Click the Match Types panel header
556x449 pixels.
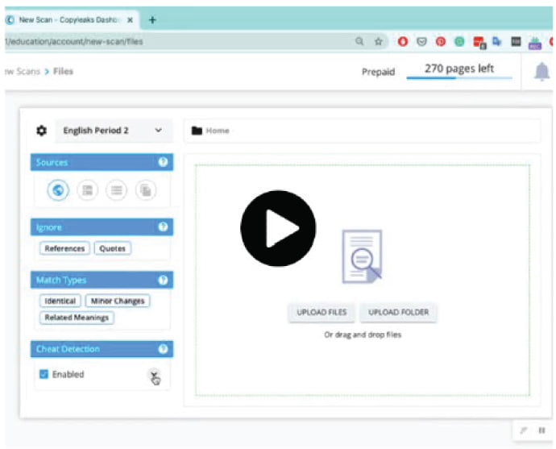(x=102, y=280)
